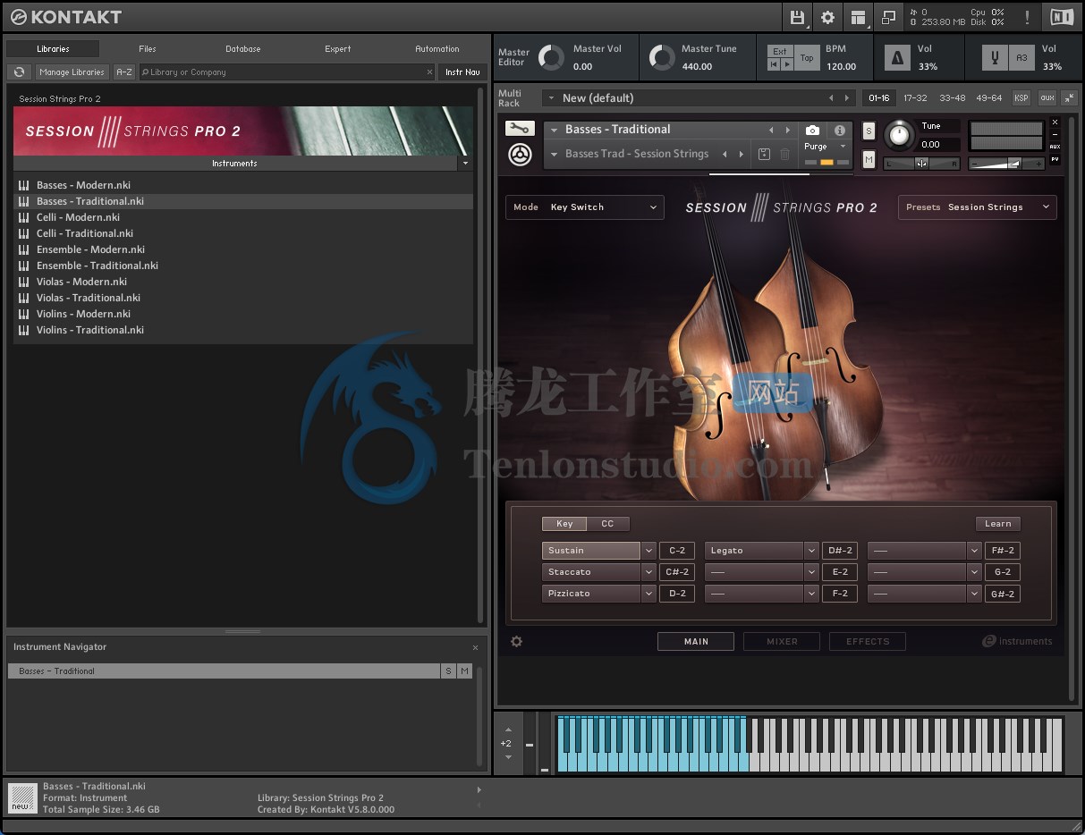This screenshot has height=835, width=1085.
Task: Switch to the Database tab
Action: tap(243, 49)
